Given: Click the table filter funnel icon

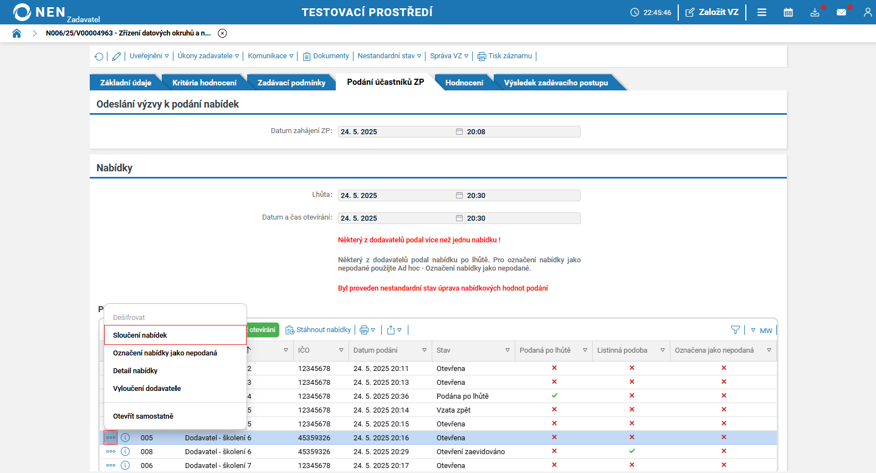Looking at the screenshot, I should 735,330.
